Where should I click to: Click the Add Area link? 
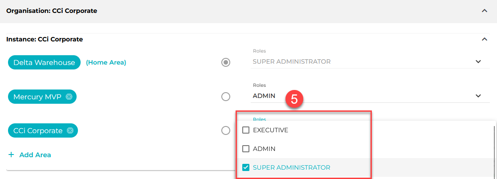pos(35,155)
